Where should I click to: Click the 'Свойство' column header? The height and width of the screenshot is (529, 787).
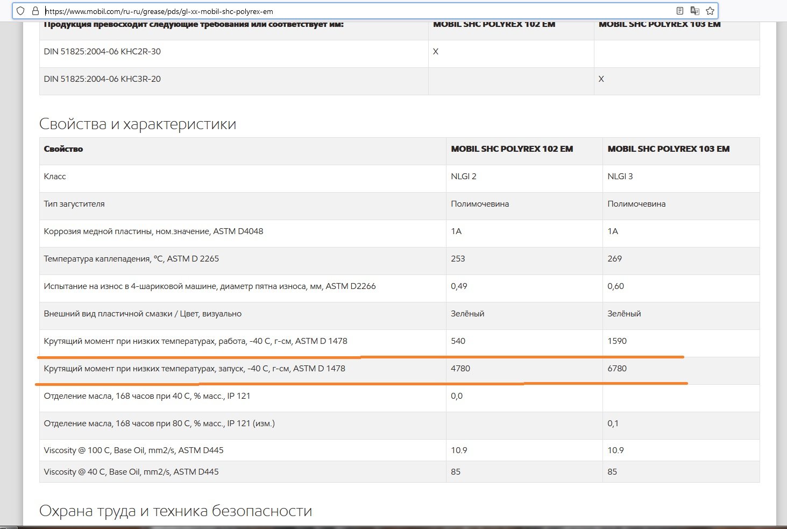click(63, 149)
